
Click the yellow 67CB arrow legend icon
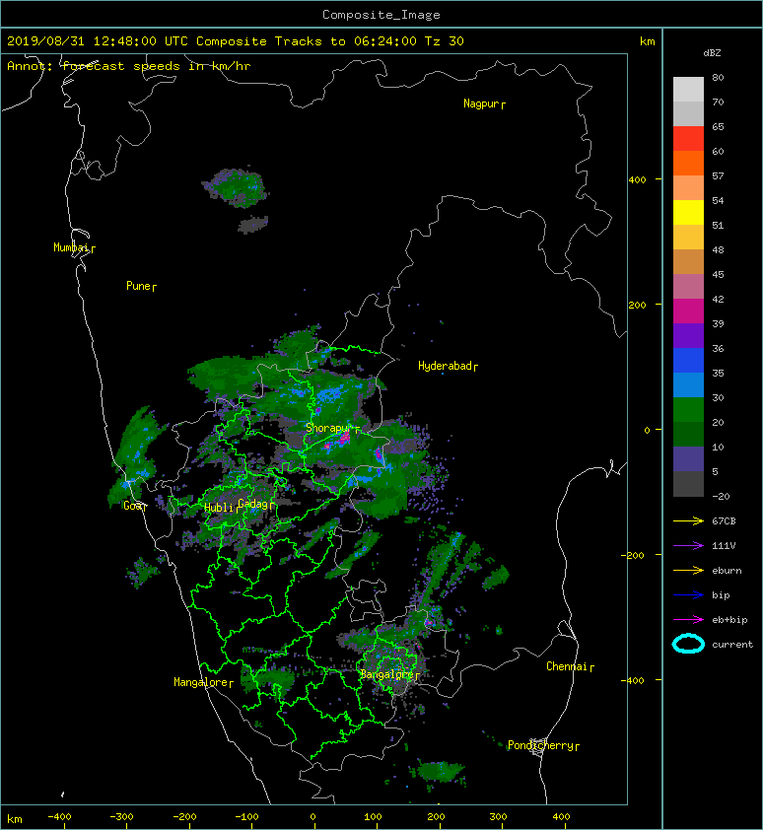click(688, 521)
